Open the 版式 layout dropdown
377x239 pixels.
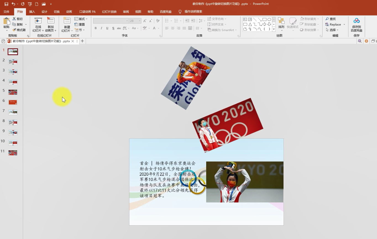click(81, 19)
